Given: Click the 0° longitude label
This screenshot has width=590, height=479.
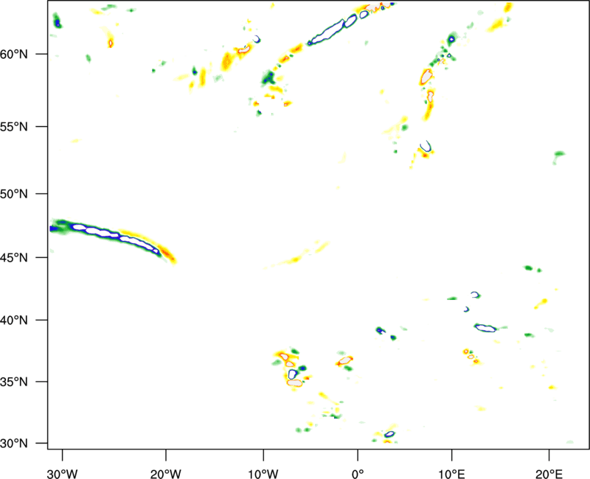Looking at the screenshot, I should point(358,474).
